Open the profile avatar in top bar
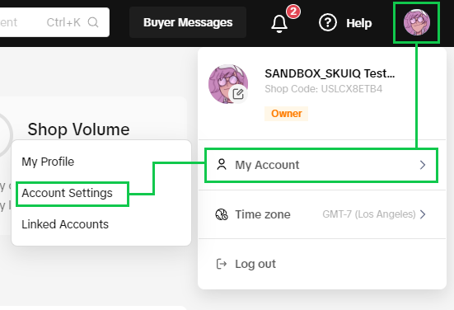This screenshot has width=454, height=310. click(x=417, y=22)
